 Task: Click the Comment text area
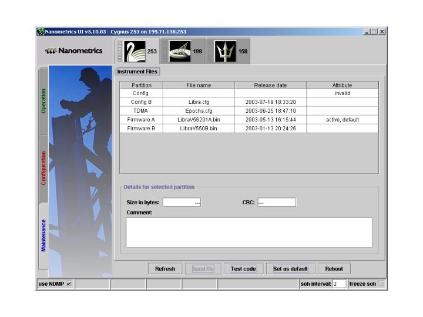(x=249, y=232)
